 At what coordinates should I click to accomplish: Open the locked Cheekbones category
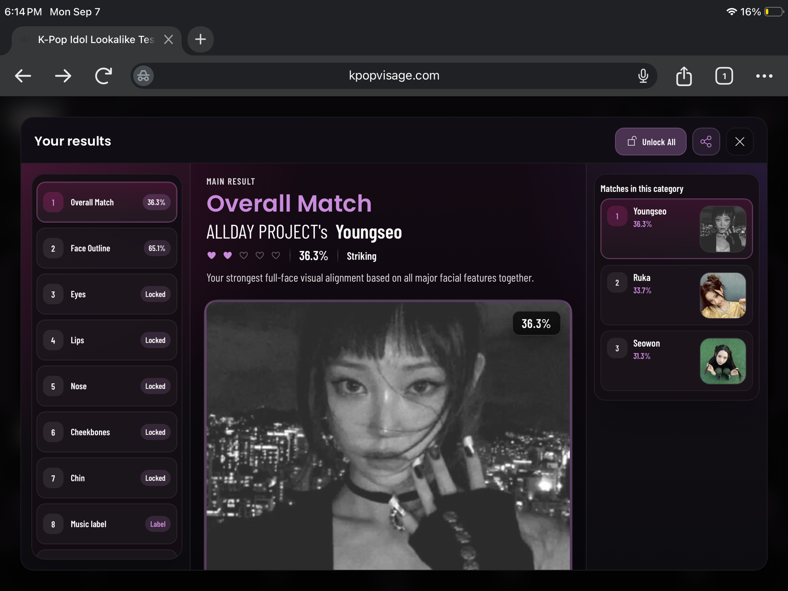click(x=107, y=432)
